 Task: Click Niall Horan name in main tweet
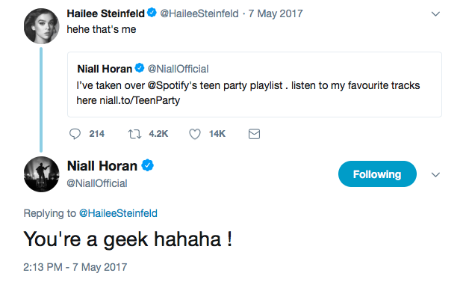[102, 166]
